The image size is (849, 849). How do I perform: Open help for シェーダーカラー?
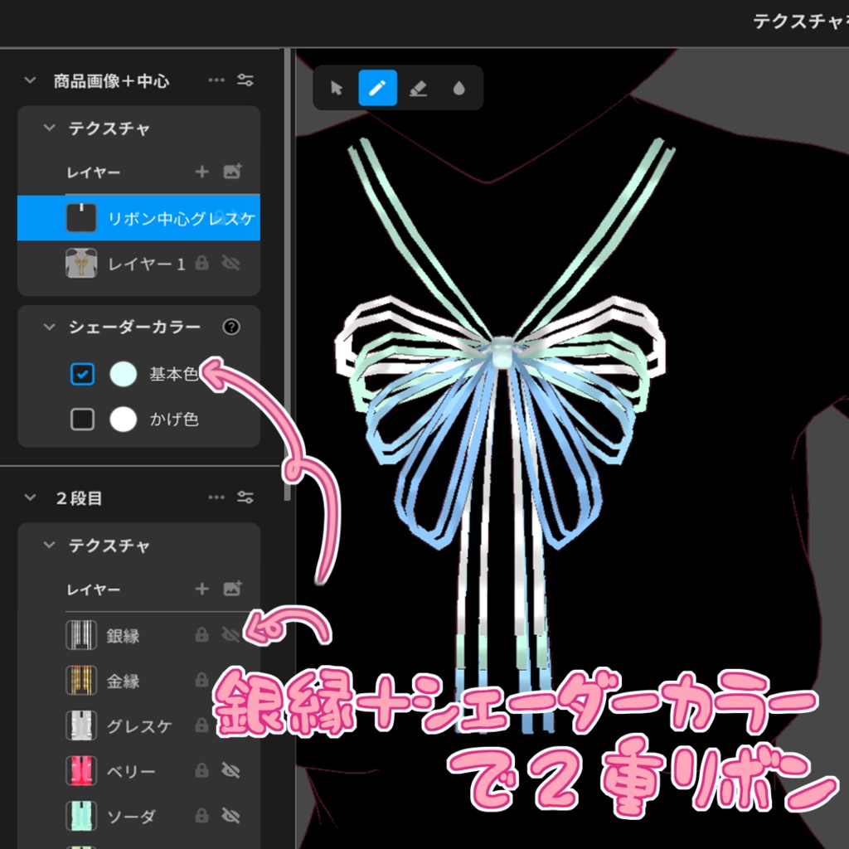tap(231, 327)
